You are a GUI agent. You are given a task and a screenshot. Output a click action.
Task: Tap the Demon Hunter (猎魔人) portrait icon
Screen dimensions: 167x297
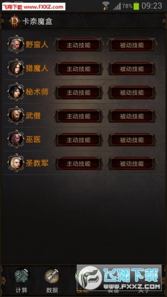16,68
